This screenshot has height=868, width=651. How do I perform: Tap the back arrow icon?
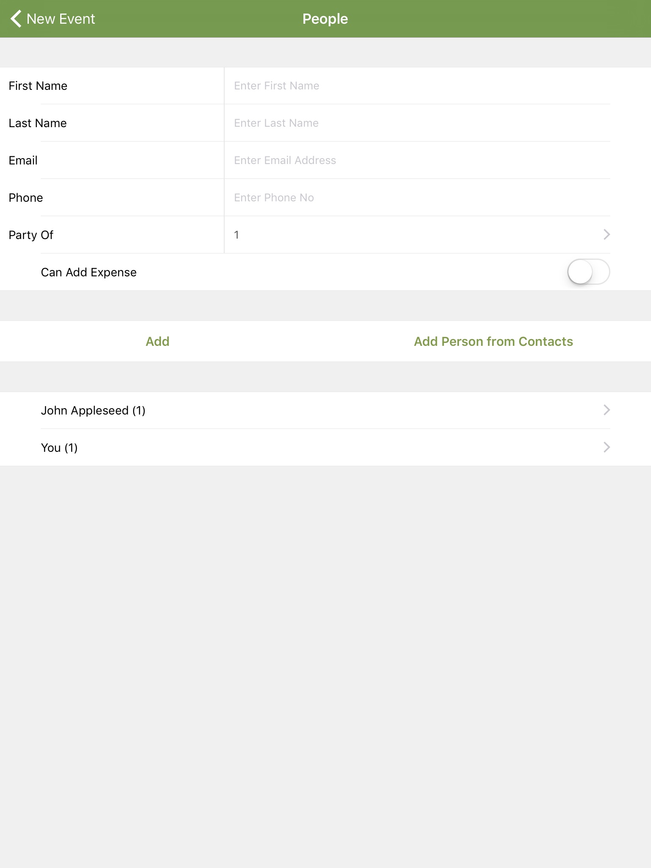tap(16, 19)
